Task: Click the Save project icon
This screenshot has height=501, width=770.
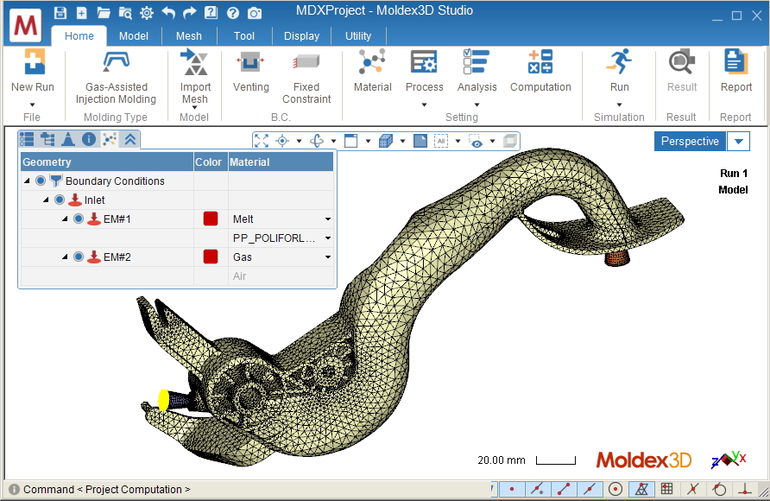Action: (x=60, y=13)
